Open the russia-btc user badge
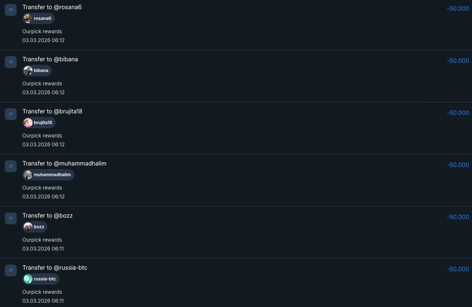 click(41, 279)
